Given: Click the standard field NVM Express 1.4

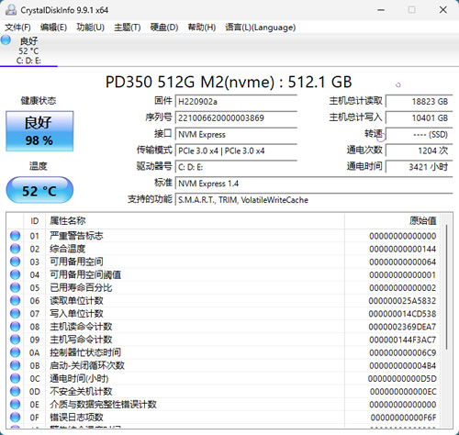Looking at the screenshot, I should (x=314, y=184).
